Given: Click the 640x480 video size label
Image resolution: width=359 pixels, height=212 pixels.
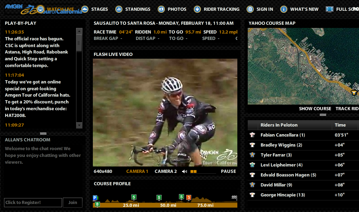Looking at the screenshot, I should tap(103, 171).
